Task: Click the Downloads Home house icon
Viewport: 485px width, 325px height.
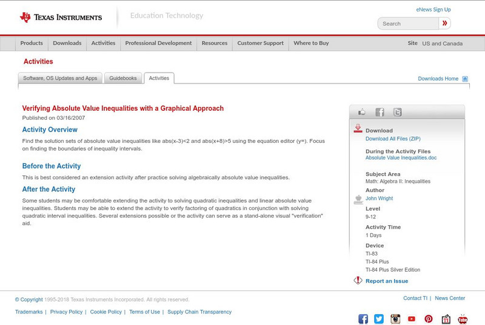Action: pos(465,79)
